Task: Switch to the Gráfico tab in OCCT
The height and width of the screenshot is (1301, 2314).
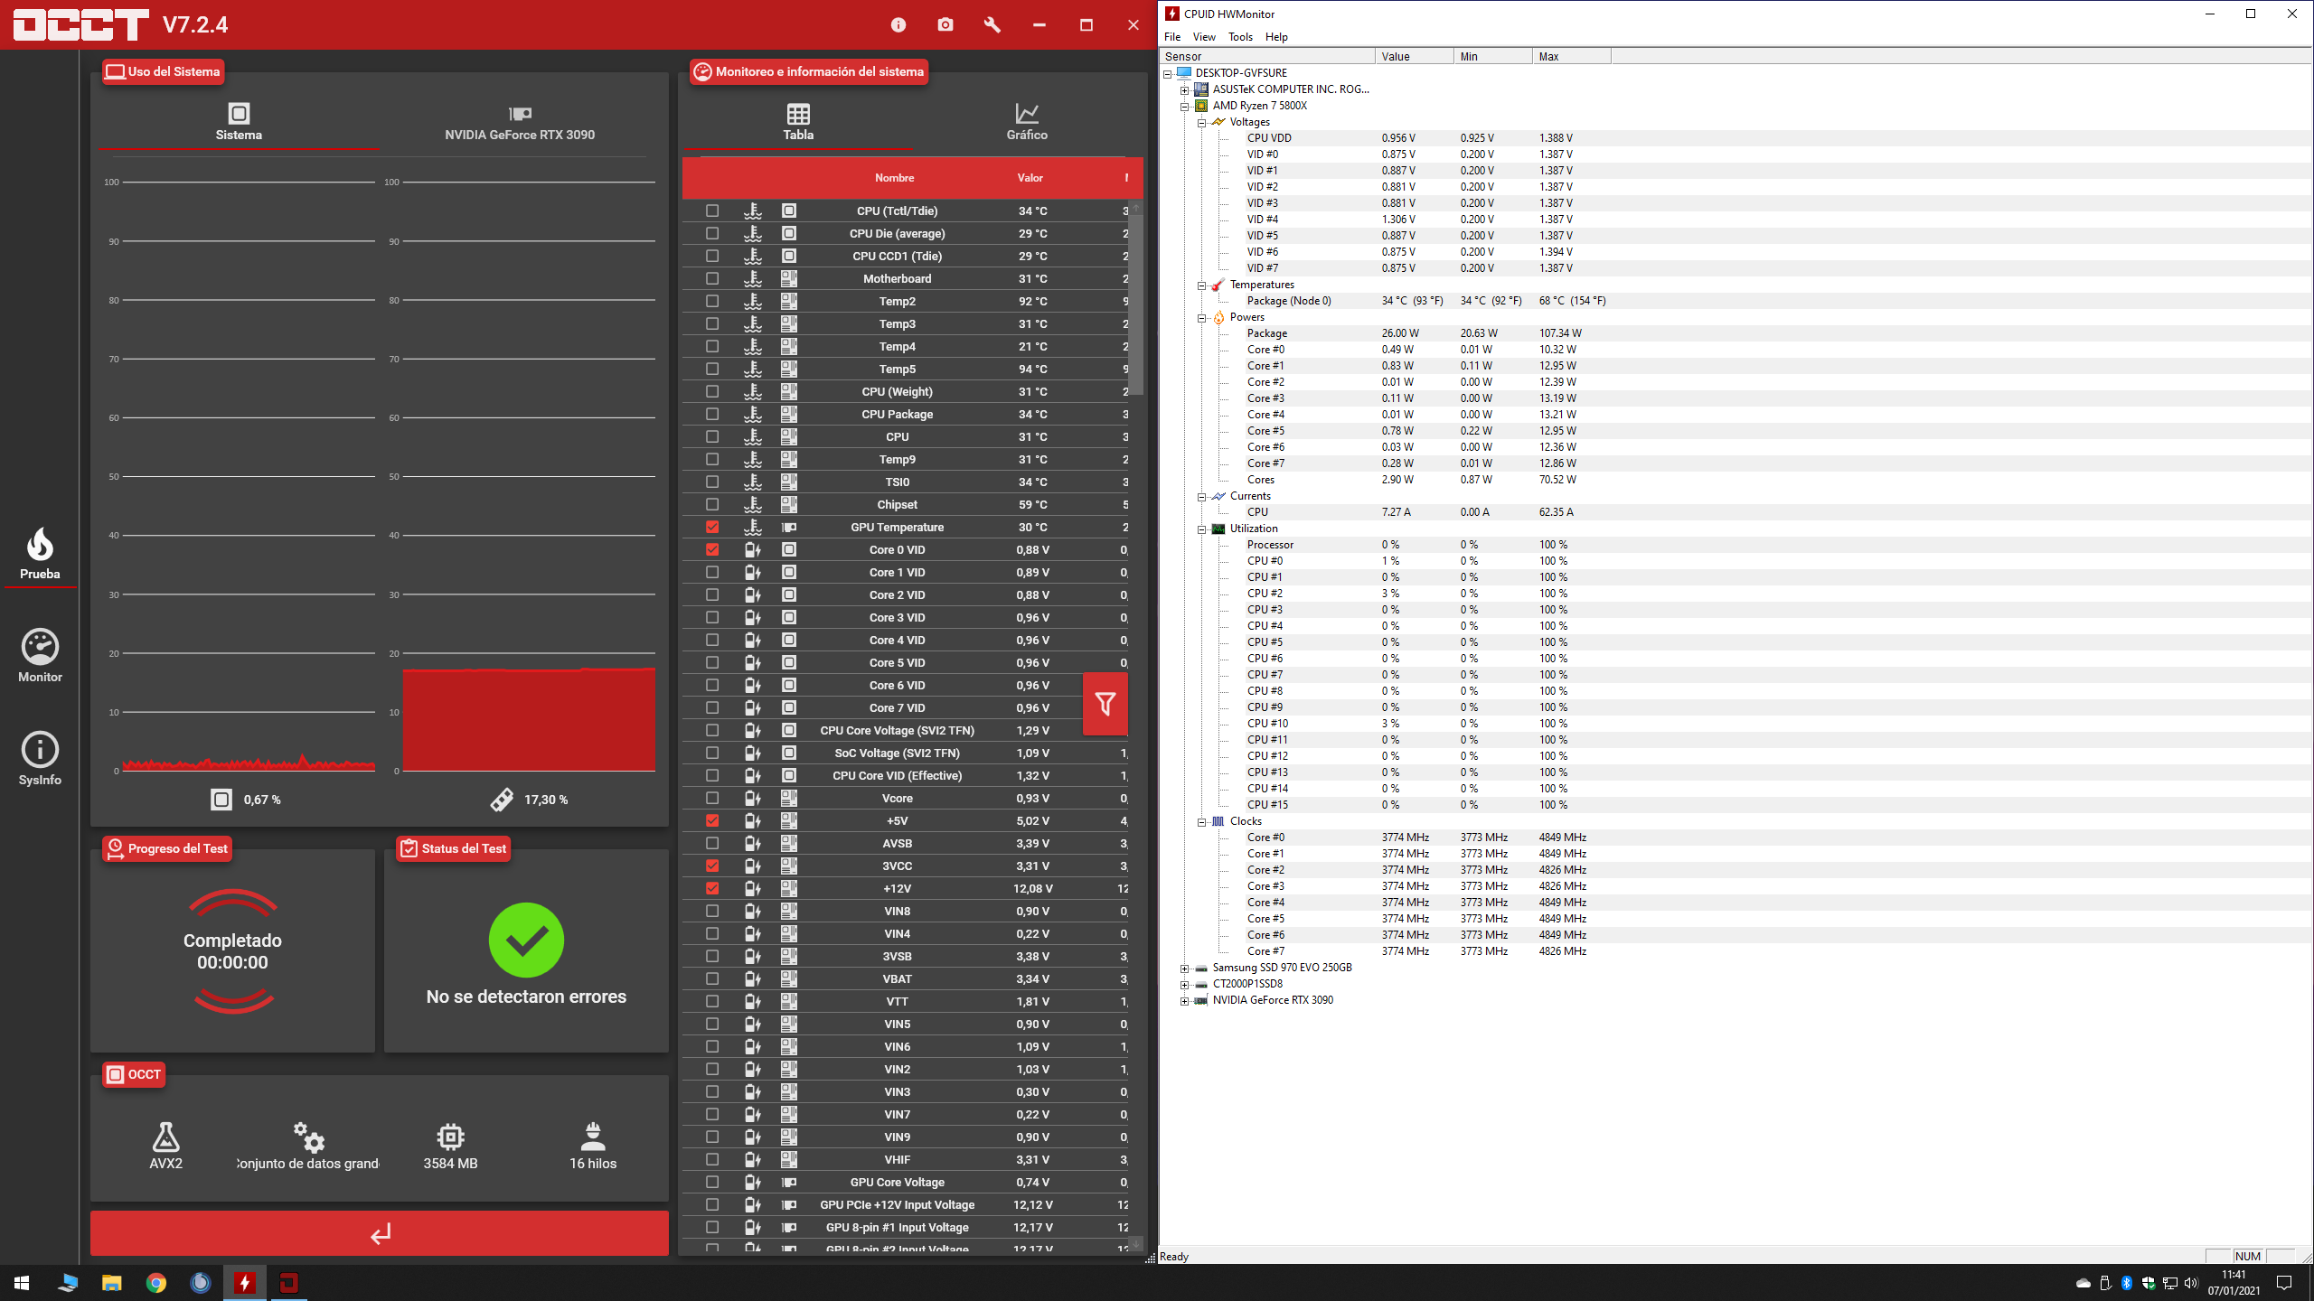Action: [x=1027, y=122]
